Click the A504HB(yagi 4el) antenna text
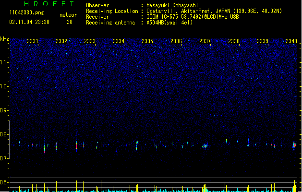Screen dimensions: 302x192 pyautogui.click(x=169, y=23)
